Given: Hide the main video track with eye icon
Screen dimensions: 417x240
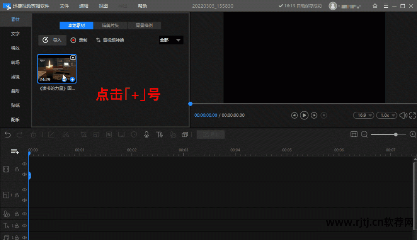Looking at the screenshot, I should click(x=24, y=164).
